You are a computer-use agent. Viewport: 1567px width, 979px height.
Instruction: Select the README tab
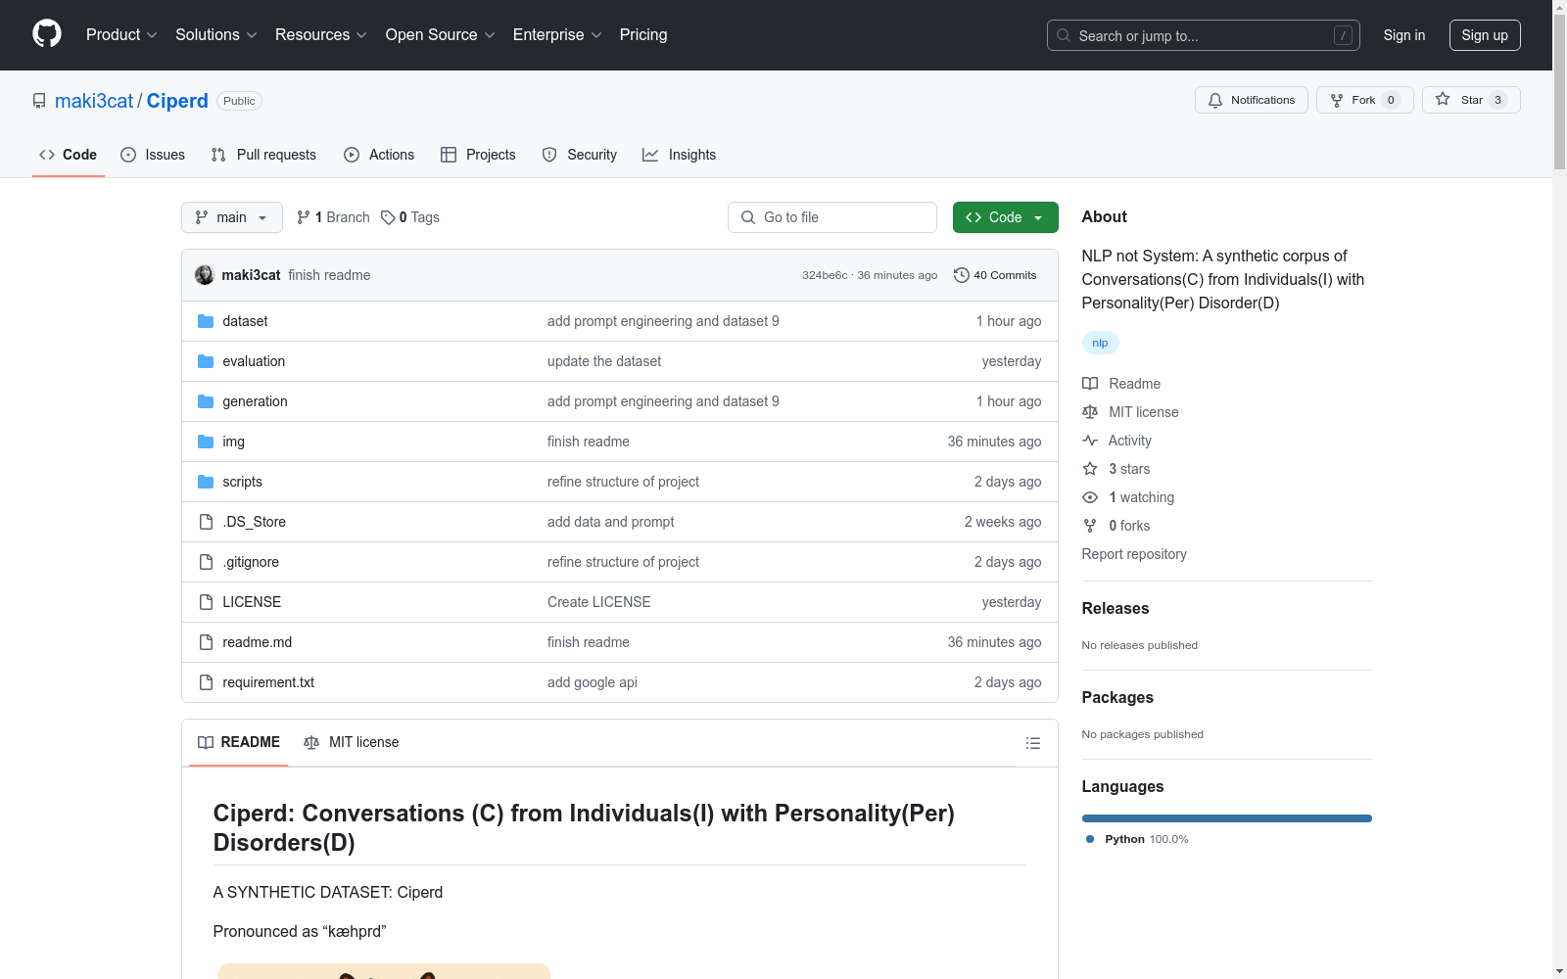(239, 742)
